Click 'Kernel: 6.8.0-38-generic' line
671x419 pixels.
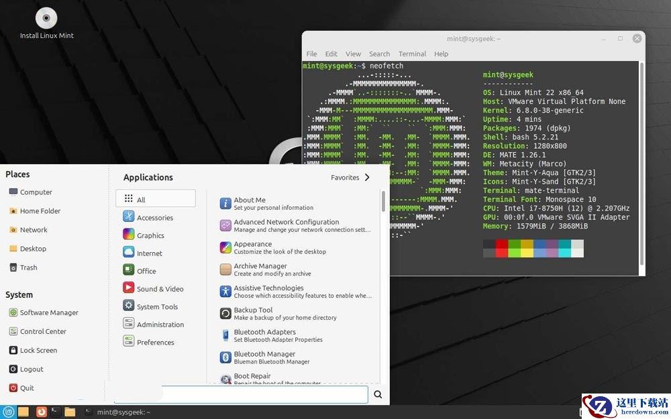[533, 111]
